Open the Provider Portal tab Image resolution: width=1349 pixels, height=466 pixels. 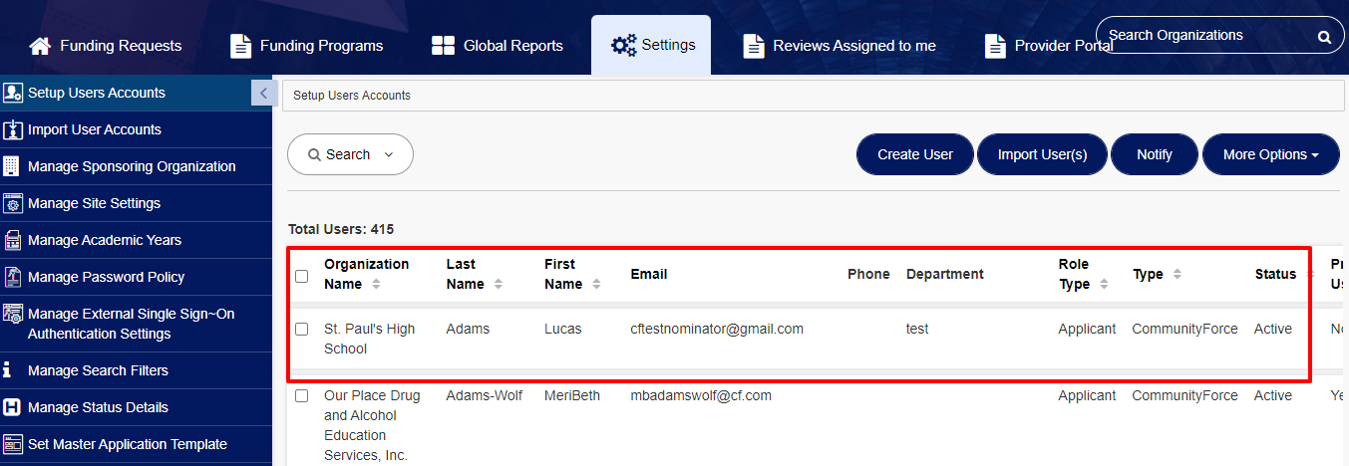[1049, 46]
